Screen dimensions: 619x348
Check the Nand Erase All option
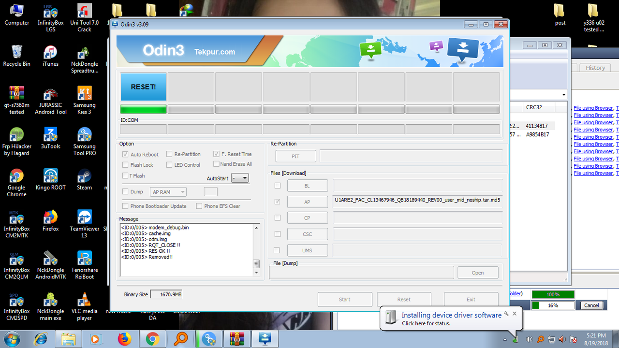(217, 164)
